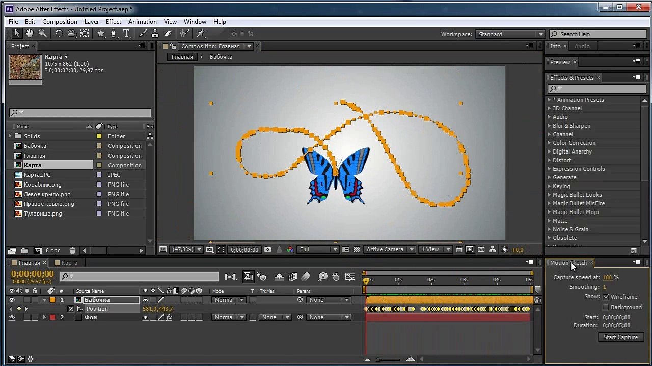Screen dimensions: 652x366
Task: Open the Full resolution dropdown
Action: tap(319, 250)
